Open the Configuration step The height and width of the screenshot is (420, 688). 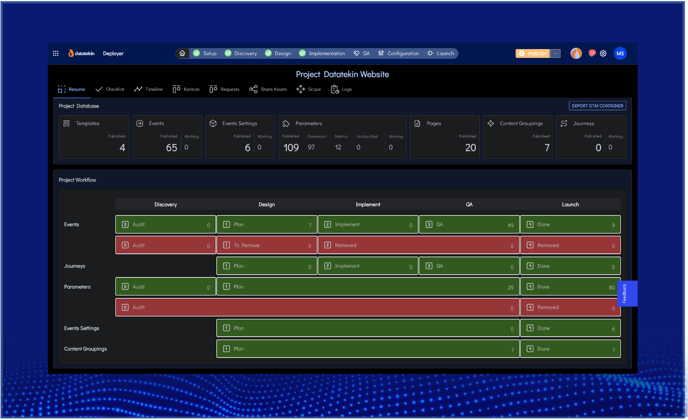click(x=398, y=53)
